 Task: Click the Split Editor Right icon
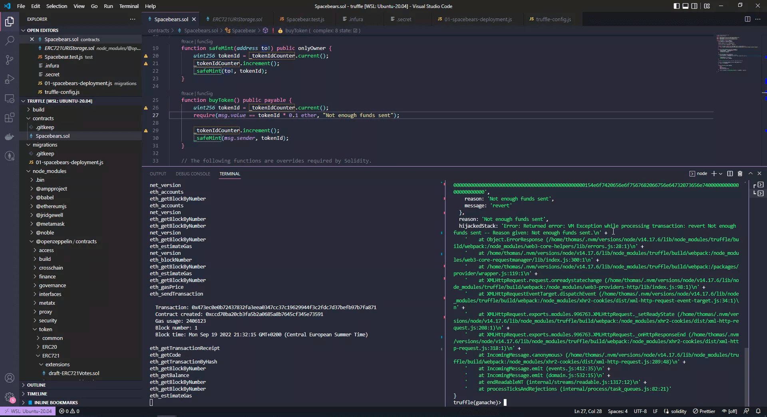pyautogui.click(x=747, y=19)
